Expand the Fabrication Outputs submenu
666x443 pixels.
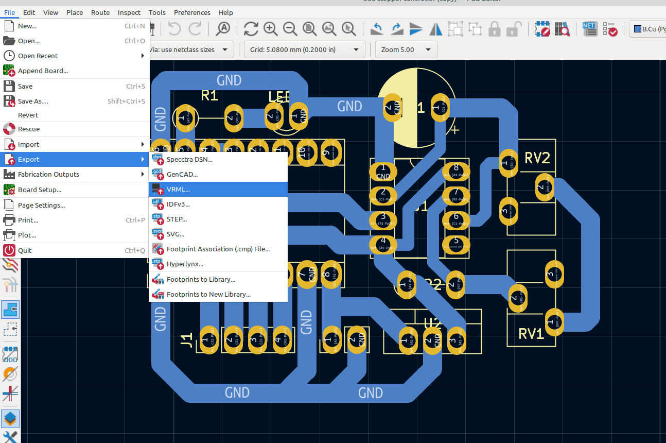pyautogui.click(x=75, y=174)
